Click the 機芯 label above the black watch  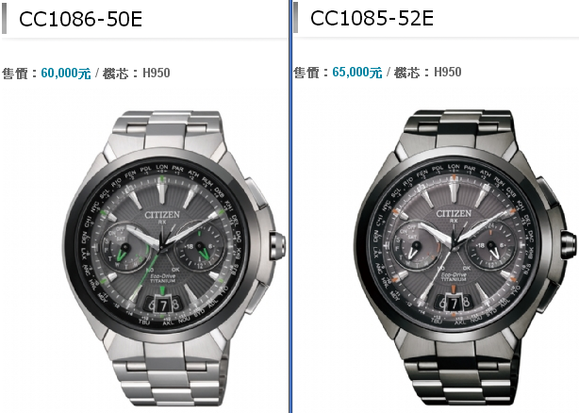tap(406, 72)
